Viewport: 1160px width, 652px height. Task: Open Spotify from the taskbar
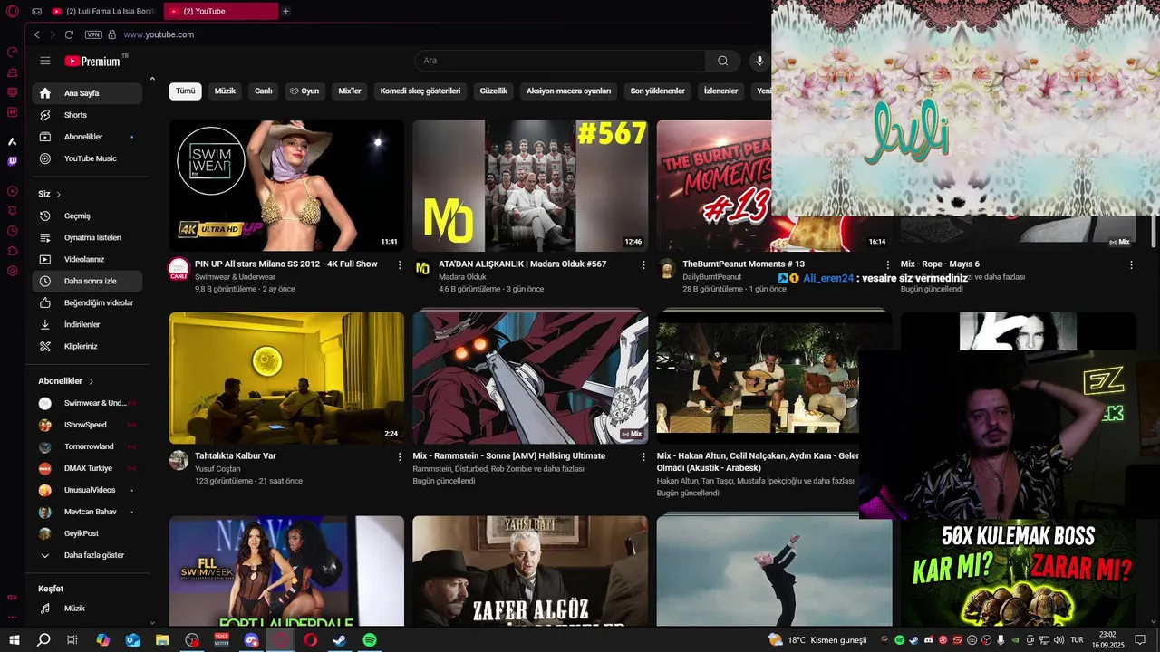[370, 639]
